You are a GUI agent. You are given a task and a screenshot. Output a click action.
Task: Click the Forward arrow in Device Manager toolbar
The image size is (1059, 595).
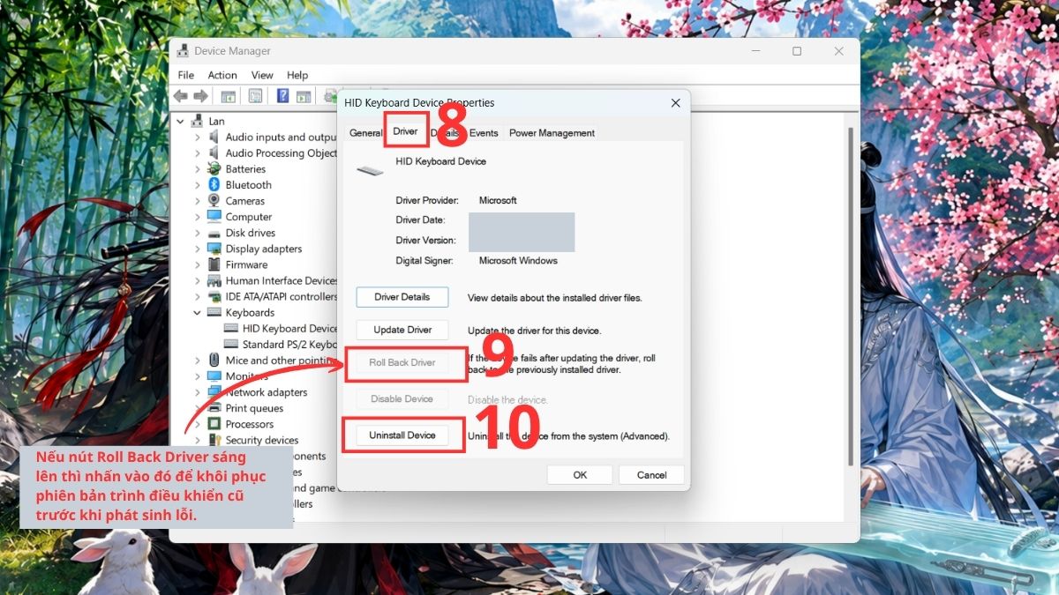click(201, 96)
